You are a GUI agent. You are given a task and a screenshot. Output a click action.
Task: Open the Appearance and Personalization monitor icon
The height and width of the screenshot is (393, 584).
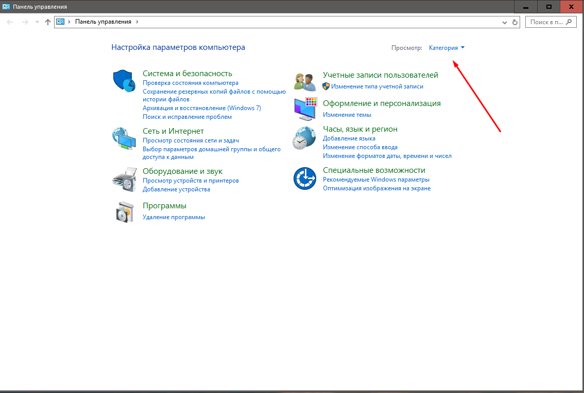tap(305, 109)
